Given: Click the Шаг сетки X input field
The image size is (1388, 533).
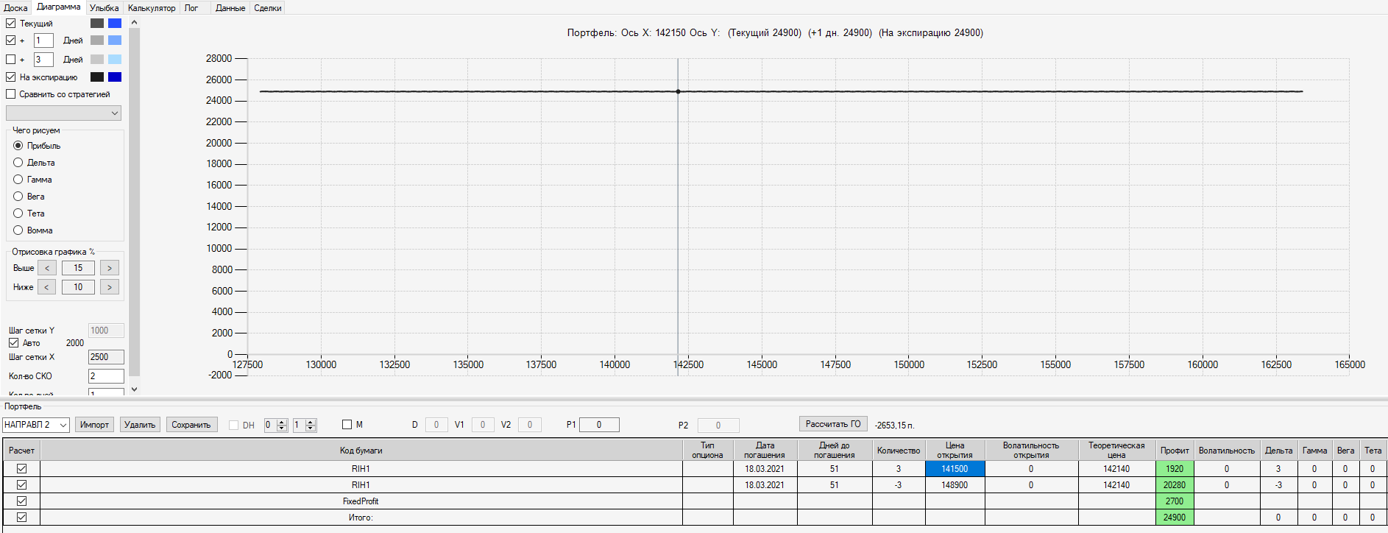Looking at the screenshot, I should pyautogui.click(x=106, y=357).
